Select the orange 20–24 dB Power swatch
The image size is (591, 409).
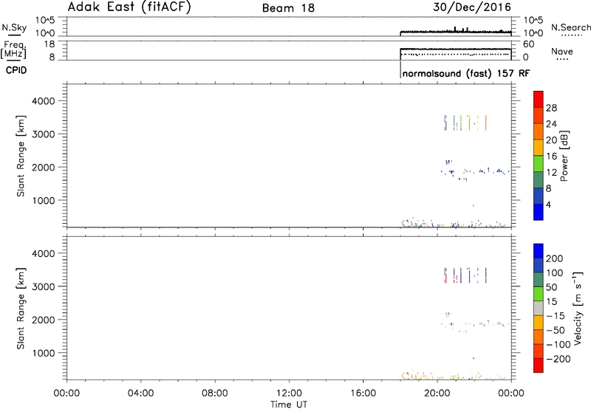pyautogui.click(x=539, y=131)
